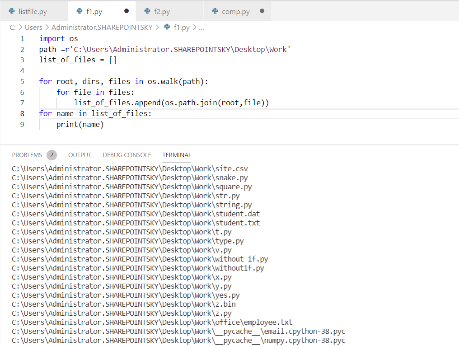Select the TERMINAL panel tab

(177, 155)
